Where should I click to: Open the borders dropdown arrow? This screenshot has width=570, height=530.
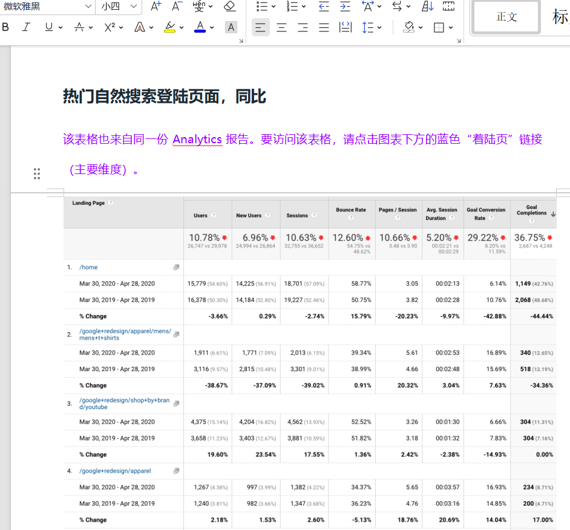pyautogui.click(x=451, y=27)
